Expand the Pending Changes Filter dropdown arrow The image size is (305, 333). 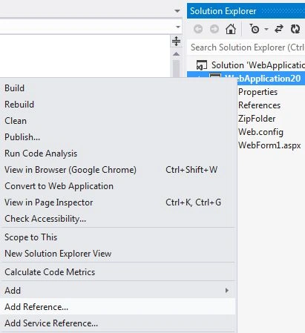(x=266, y=29)
